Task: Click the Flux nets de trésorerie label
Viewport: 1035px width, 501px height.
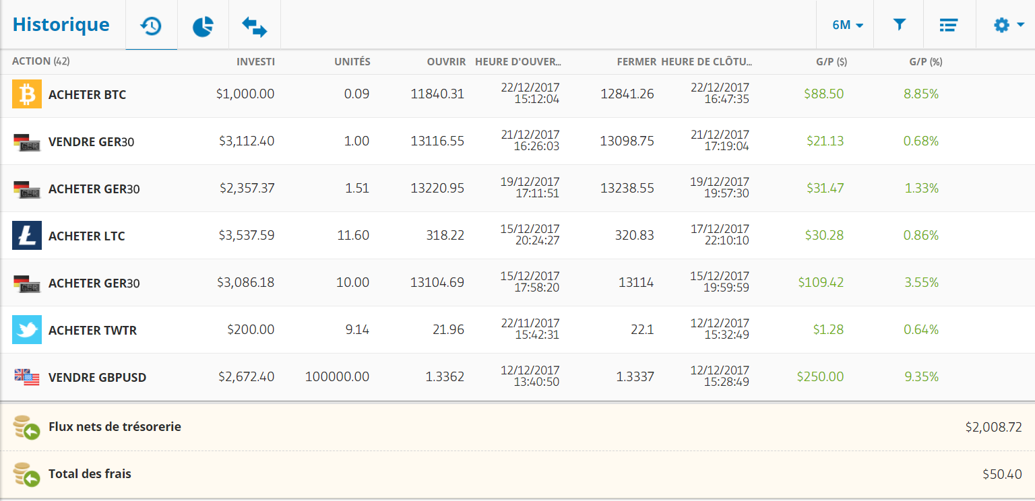Action: [115, 427]
